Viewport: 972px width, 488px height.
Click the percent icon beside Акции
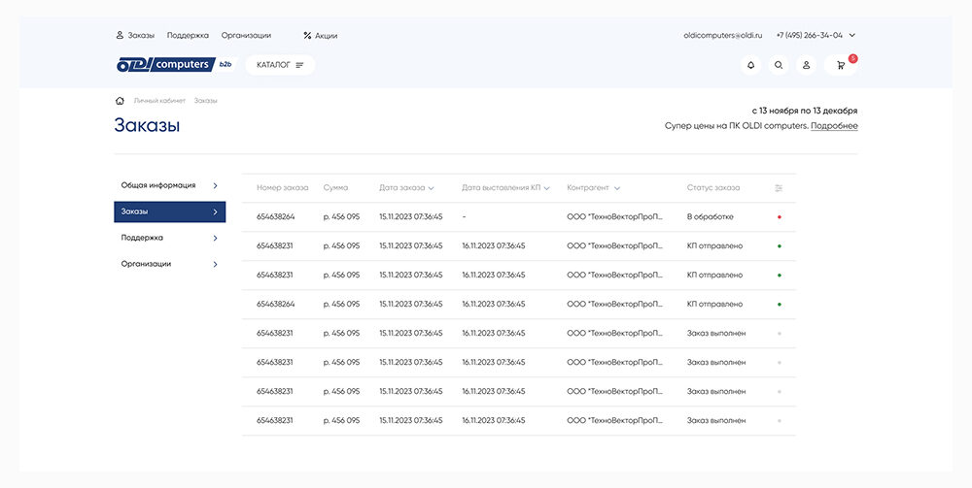pyautogui.click(x=307, y=36)
